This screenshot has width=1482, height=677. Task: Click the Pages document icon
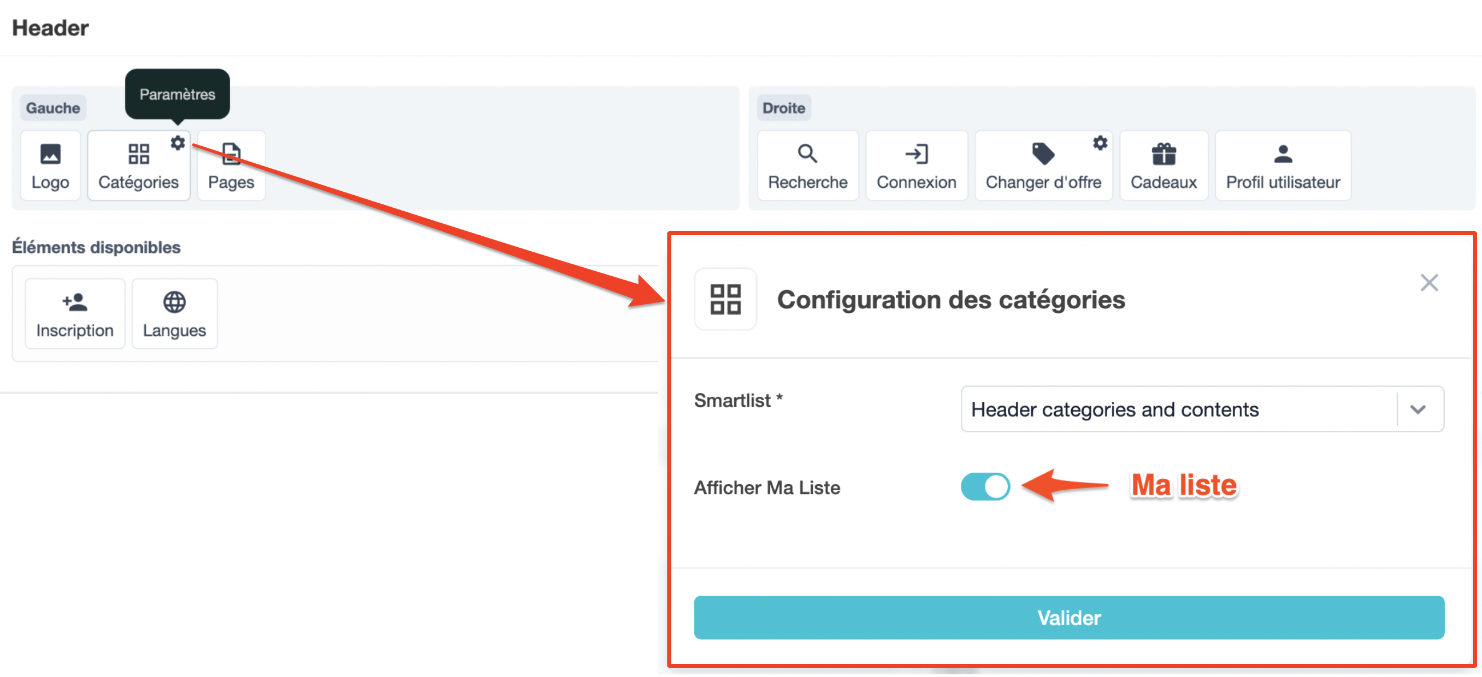(231, 154)
